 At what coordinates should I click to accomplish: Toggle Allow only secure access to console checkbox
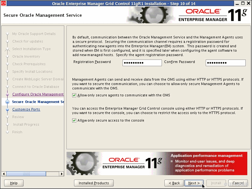pyautogui.click(x=74, y=120)
